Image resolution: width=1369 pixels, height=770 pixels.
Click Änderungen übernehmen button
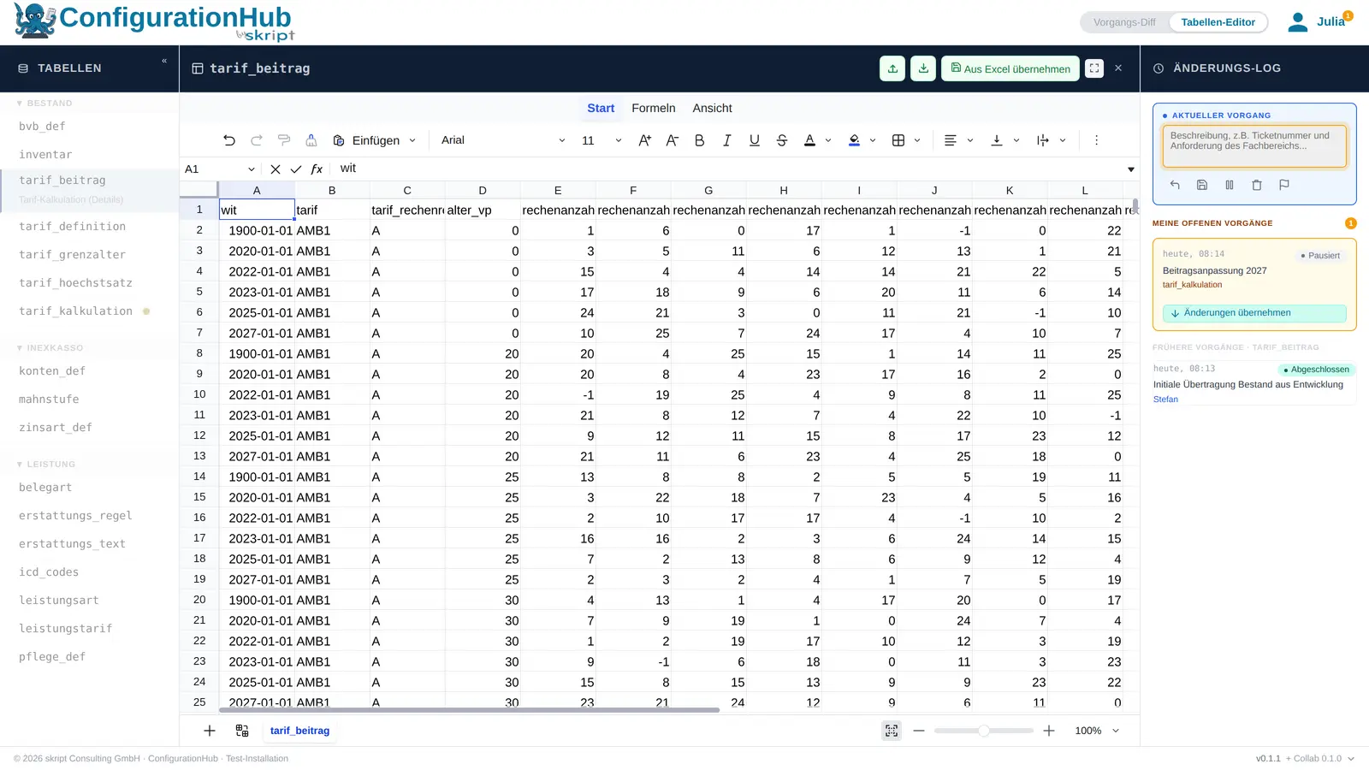[1253, 313]
